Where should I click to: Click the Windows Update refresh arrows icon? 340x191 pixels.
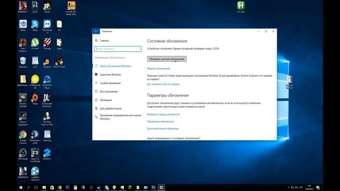[96, 66]
